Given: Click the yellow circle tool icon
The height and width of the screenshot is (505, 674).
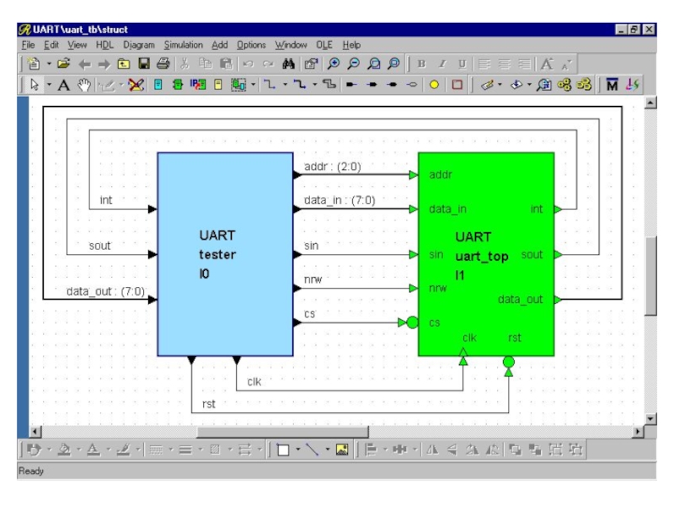Looking at the screenshot, I should tap(434, 86).
